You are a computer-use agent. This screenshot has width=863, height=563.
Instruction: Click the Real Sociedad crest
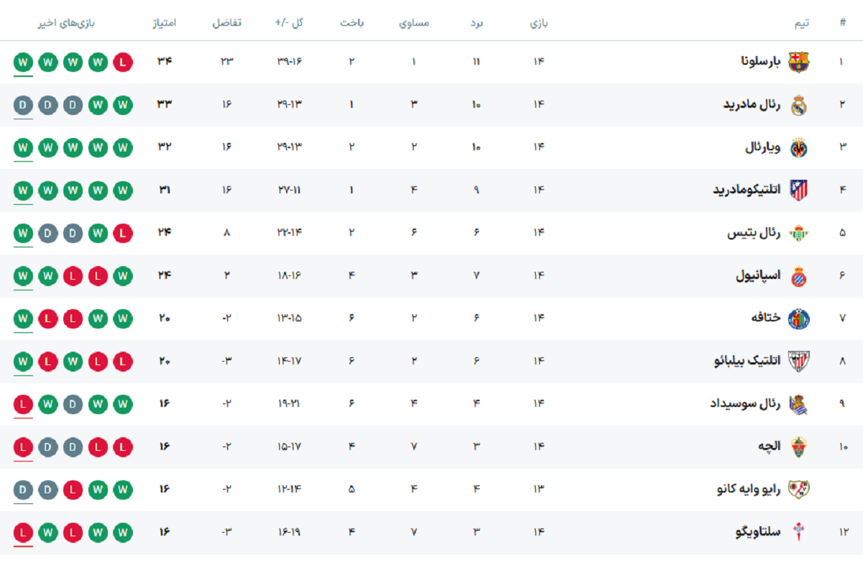798,404
